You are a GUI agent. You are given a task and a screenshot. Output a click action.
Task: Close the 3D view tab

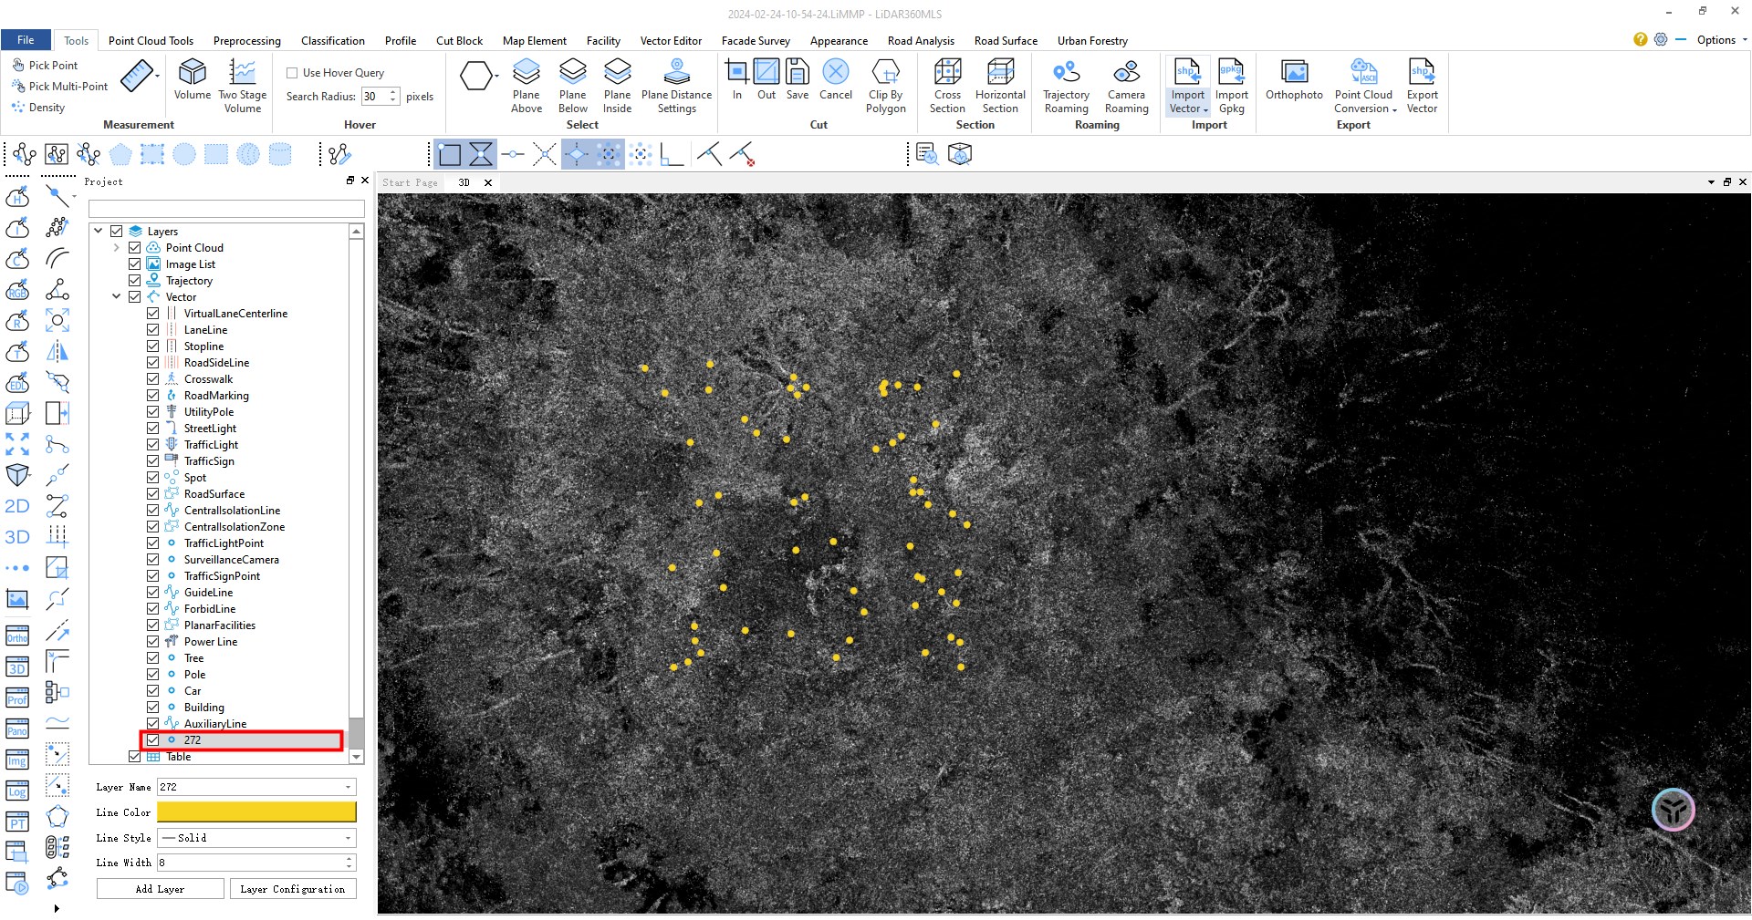(488, 182)
